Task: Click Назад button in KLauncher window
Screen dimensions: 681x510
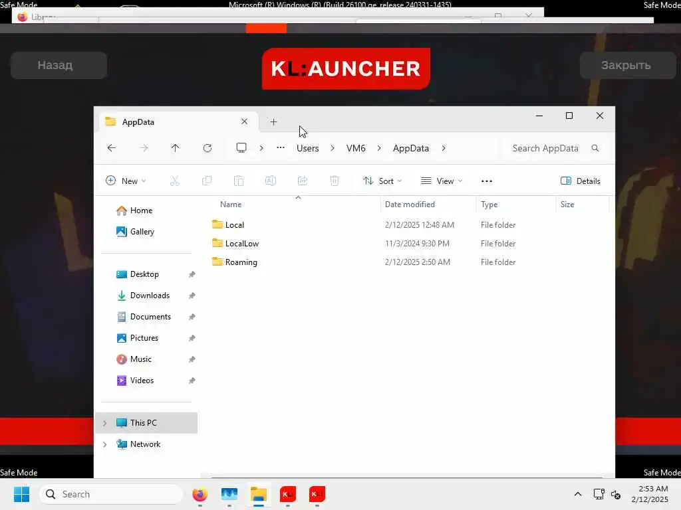Action: pos(59,66)
